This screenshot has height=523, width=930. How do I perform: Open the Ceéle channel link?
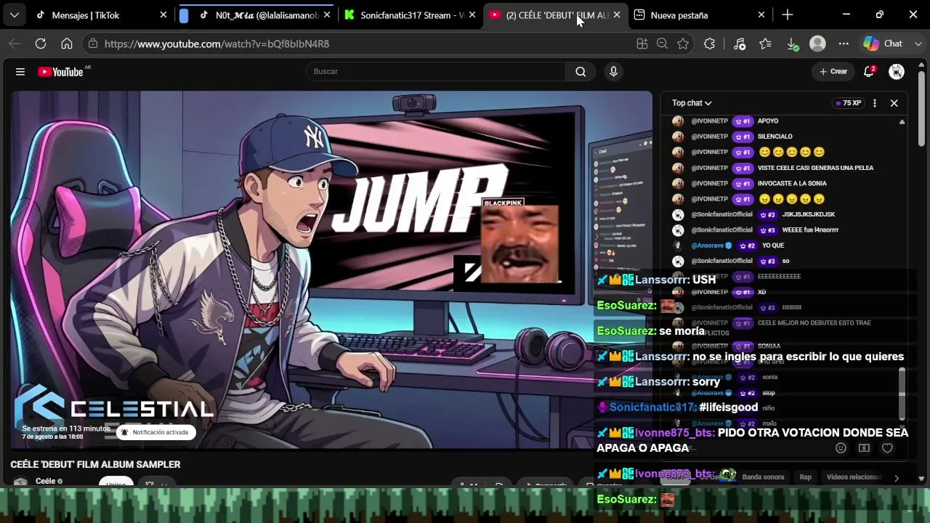45,481
